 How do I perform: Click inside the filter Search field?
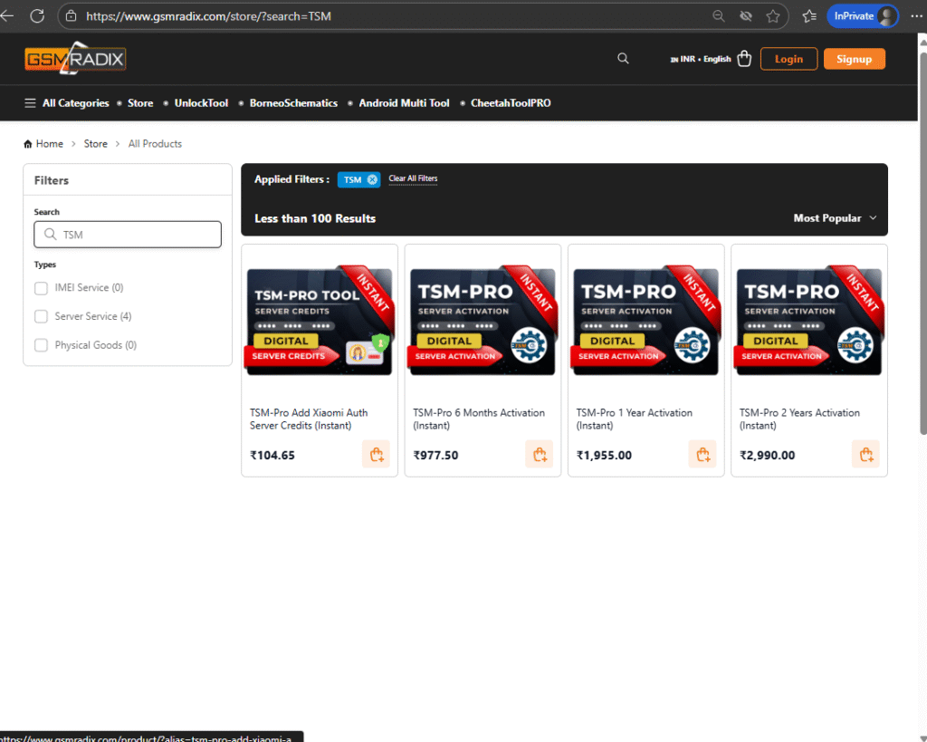pos(136,235)
